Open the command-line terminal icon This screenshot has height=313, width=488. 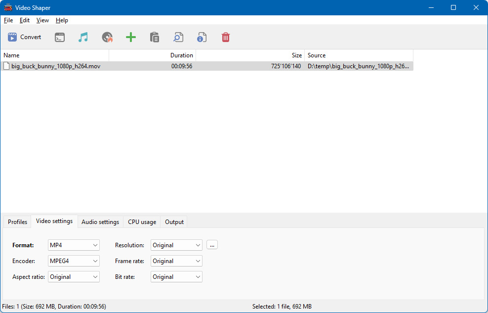tap(60, 38)
